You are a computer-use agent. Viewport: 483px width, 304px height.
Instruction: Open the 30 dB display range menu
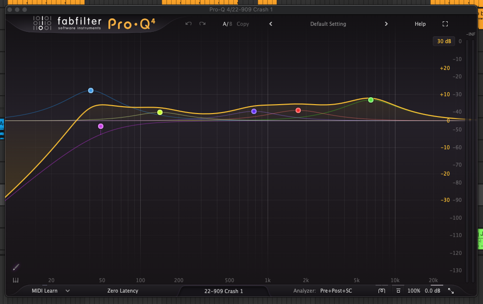point(444,41)
